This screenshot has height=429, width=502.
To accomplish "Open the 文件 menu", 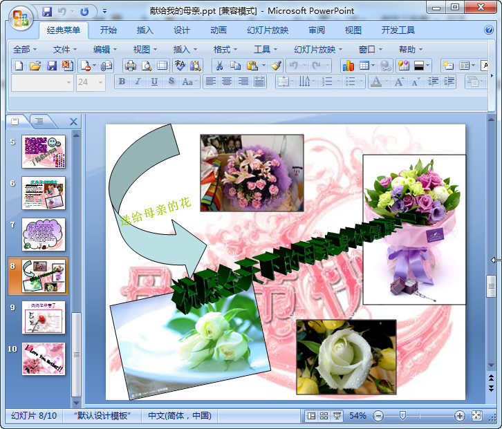I will pyautogui.click(x=65, y=50).
